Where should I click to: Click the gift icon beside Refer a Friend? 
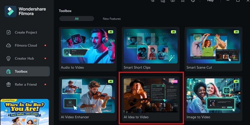pyautogui.click(x=9, y=84)
